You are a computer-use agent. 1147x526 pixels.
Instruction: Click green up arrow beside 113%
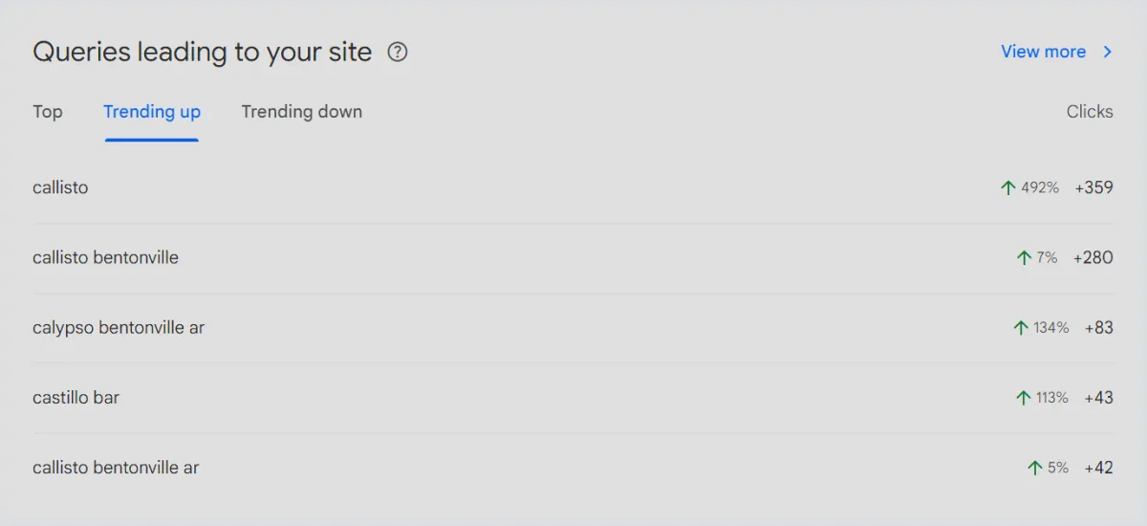[x=1024, y=398]
